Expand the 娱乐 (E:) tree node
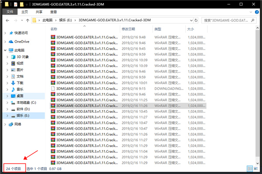 (7, 116)
